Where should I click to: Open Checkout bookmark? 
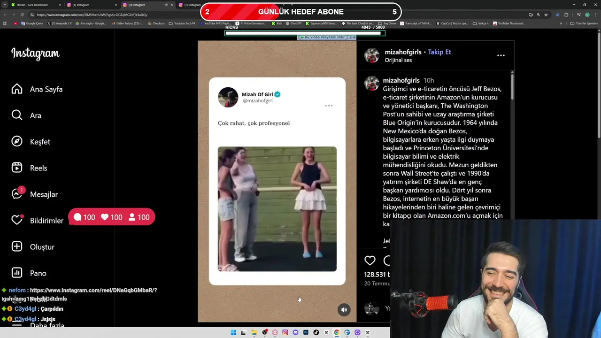(156, 23)
